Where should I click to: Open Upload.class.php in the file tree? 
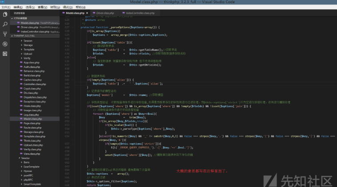point(33,145)
